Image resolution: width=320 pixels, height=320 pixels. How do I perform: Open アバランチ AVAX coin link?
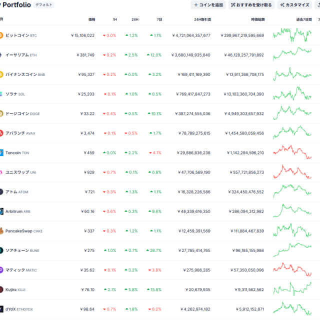[20, 133]
